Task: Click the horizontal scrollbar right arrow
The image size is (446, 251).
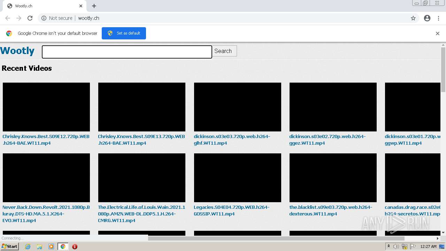Action: coord(438,238)
